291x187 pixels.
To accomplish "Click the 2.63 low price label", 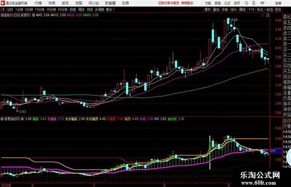I will tap(23, 111).
